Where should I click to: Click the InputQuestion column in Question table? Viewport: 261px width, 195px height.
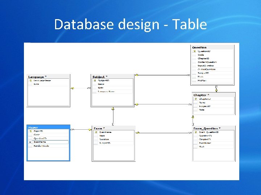pyautogui.click(x=212, y=66)
